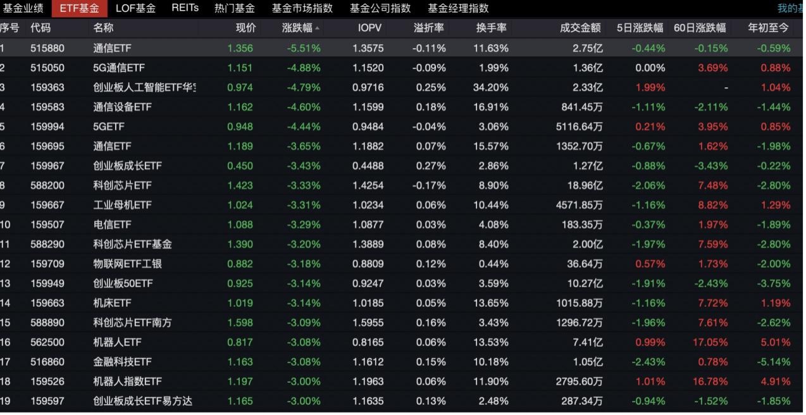Click the 溢折率 column header
Image resolution: width=806 pixels, height=415 pixels.
(x=429, y=28)
